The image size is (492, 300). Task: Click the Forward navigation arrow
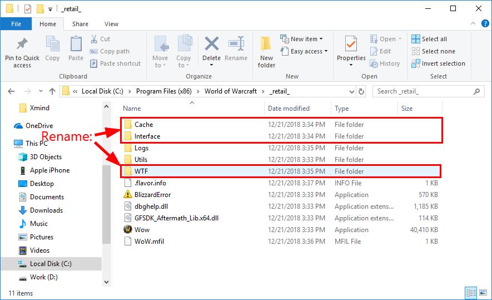click(28, 91)
